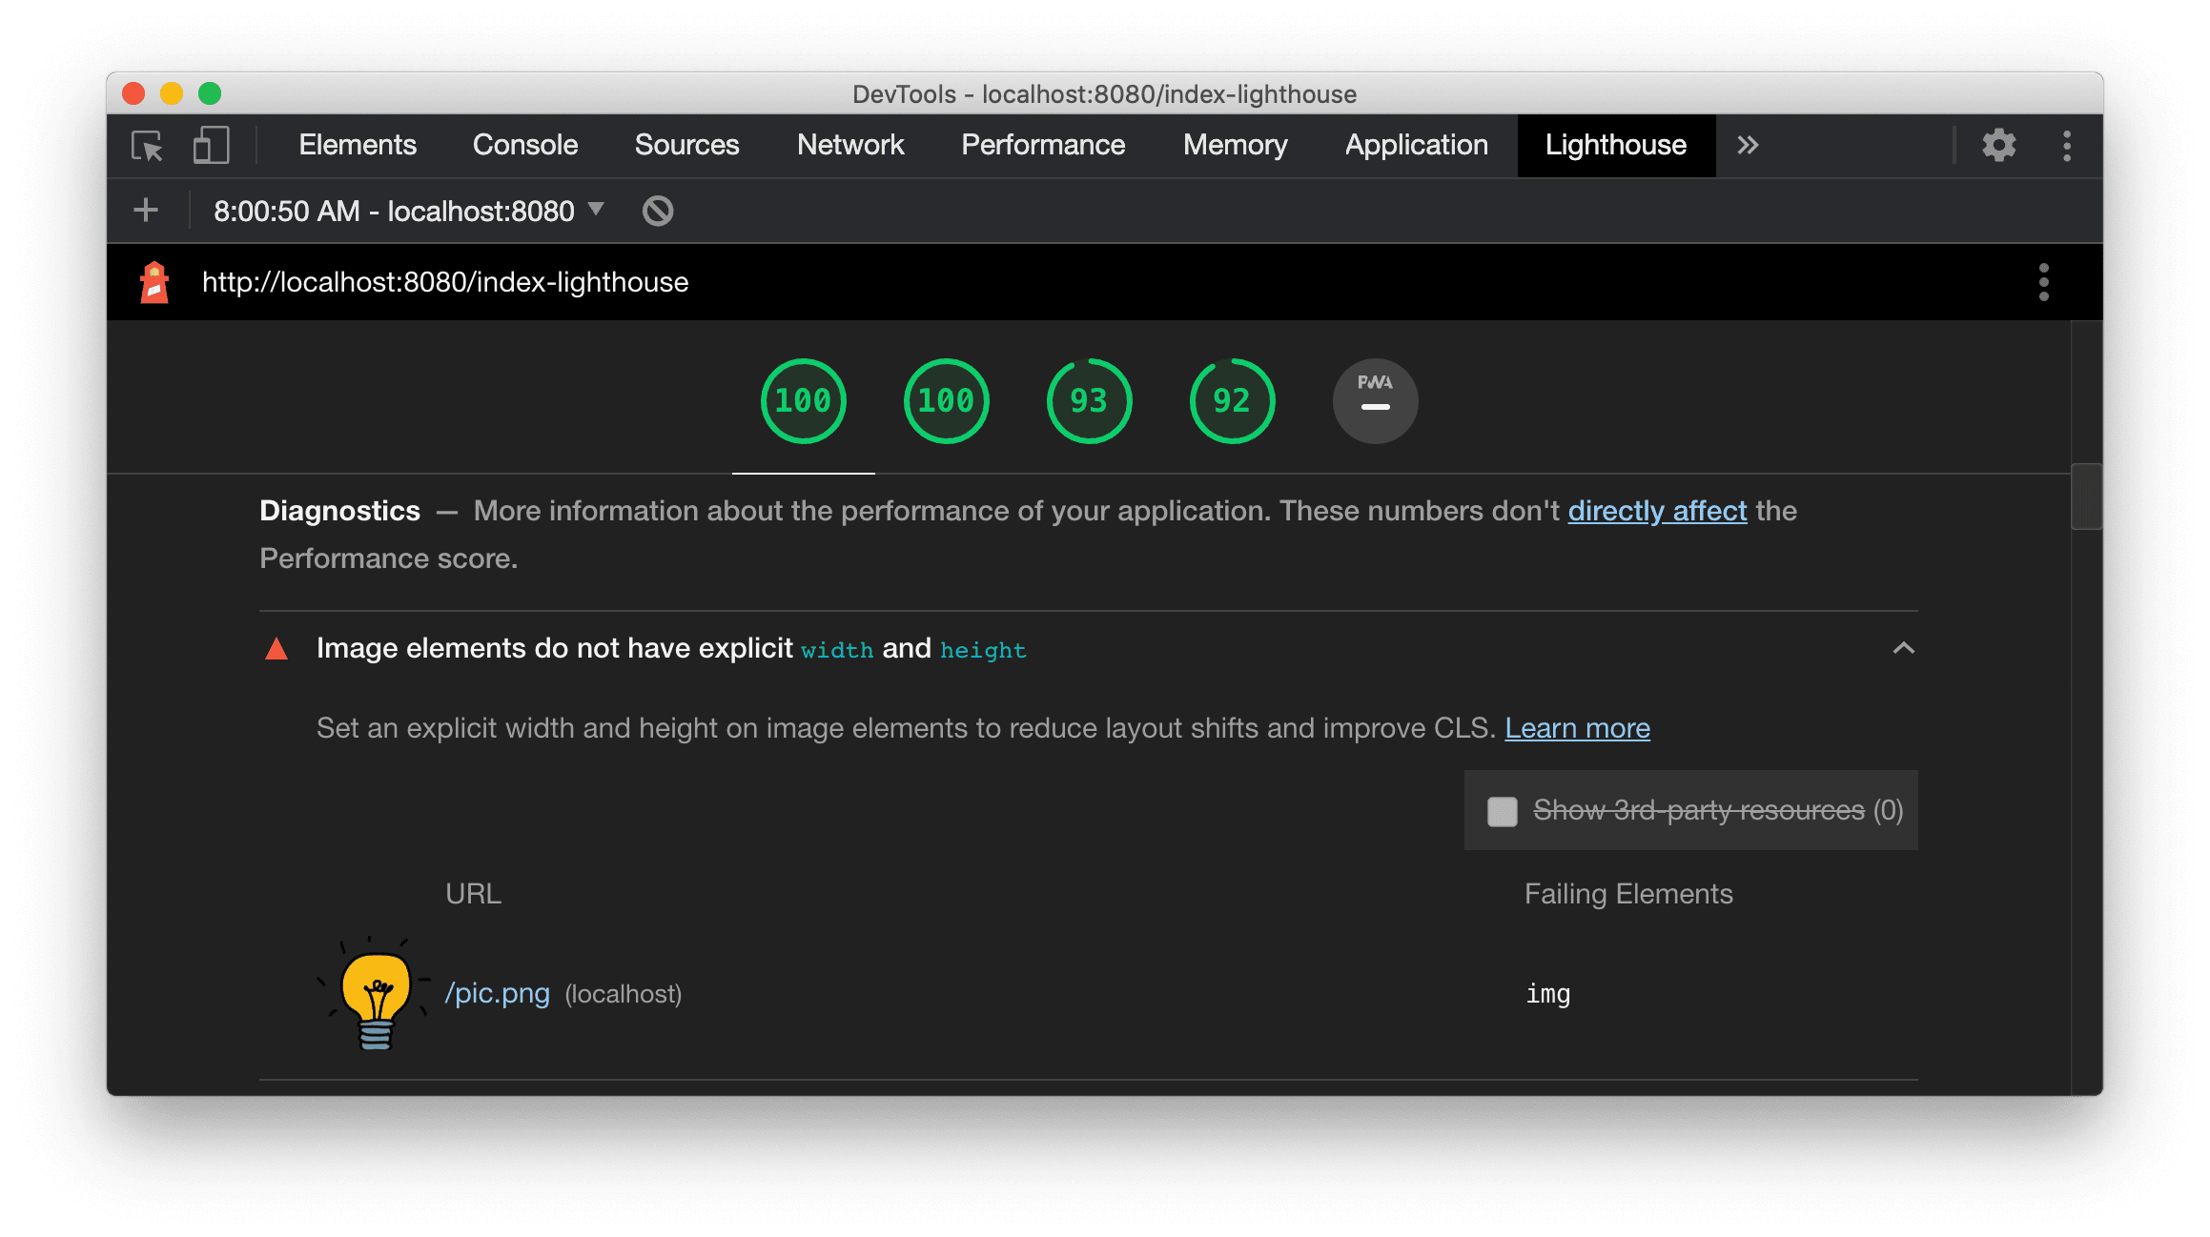Click the Memory panel icon

click(x=1238, y=146)
